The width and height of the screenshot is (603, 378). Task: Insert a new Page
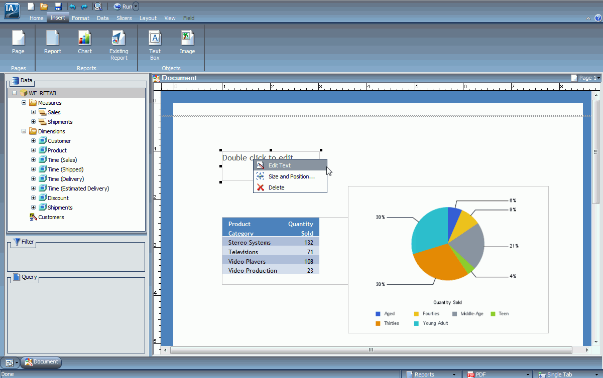(18, 42)
